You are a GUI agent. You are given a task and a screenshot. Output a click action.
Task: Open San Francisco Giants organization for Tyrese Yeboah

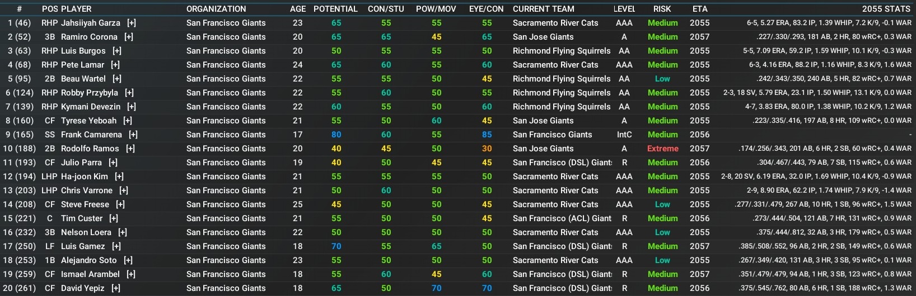(x=226, y=121)
